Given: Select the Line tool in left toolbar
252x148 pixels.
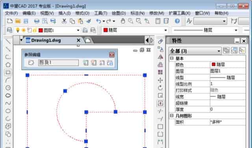Looking at the screenshot, I should [x=8, y=41].
